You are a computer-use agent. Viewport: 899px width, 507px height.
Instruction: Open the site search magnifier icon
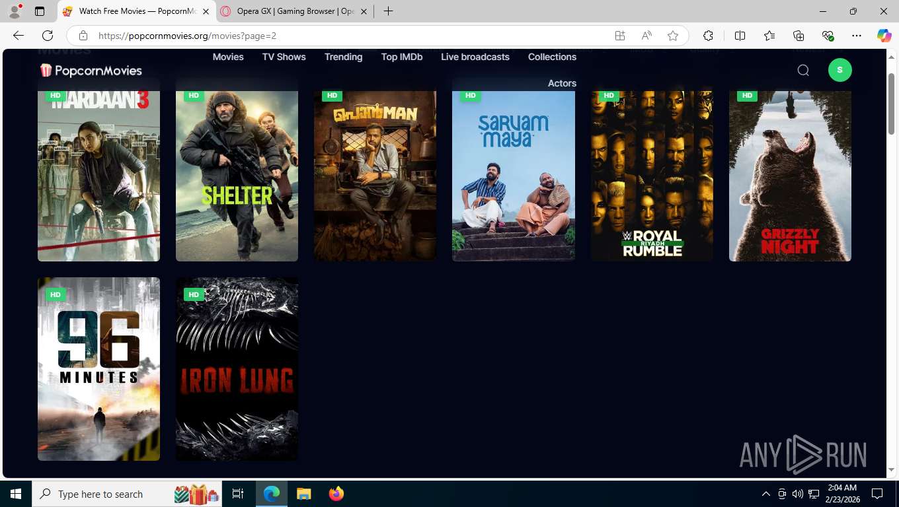click(803, 70)
